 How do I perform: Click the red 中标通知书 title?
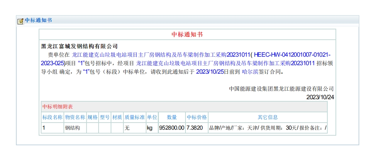[x=187, y=34]
